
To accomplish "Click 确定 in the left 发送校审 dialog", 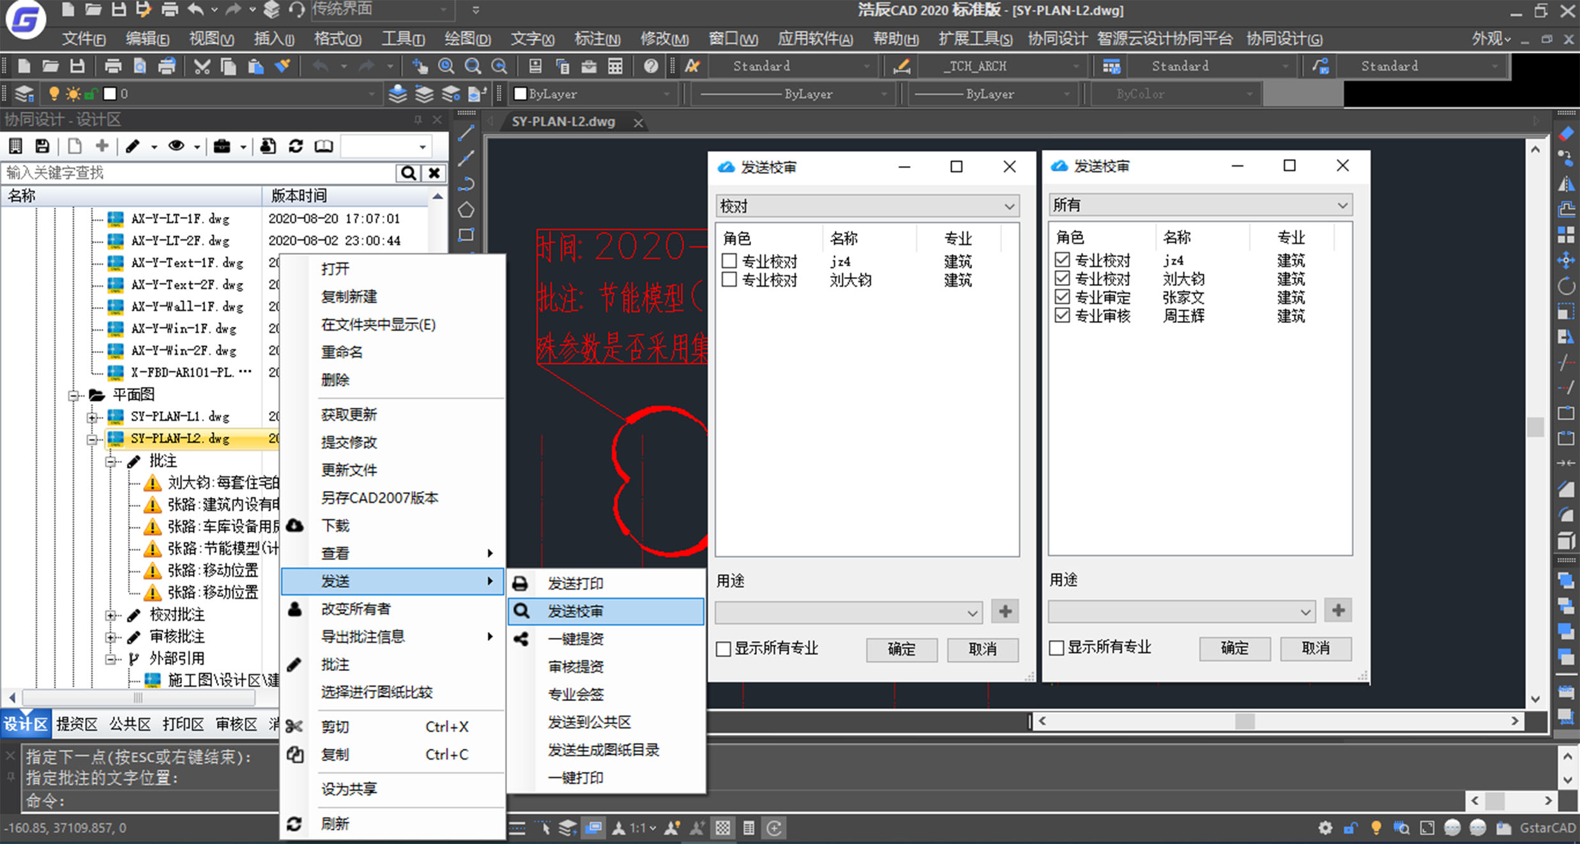I will click(902, 649).
